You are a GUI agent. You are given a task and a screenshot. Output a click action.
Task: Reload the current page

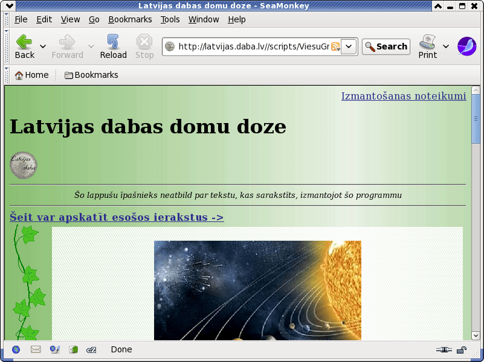[x=113, y=47]
